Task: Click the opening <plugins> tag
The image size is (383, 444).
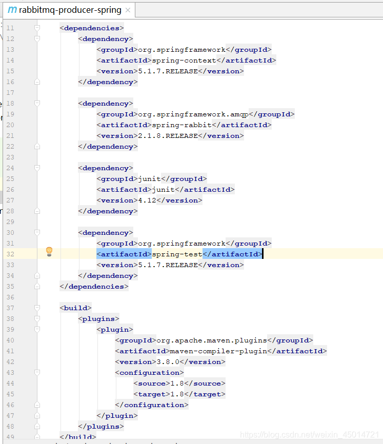Action: [98, 318]
